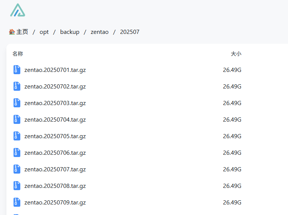Click the home house icon in breadcrumb
Image resolution: width=288 pixels, height=215 pixels.
click(x=12, y=32)
